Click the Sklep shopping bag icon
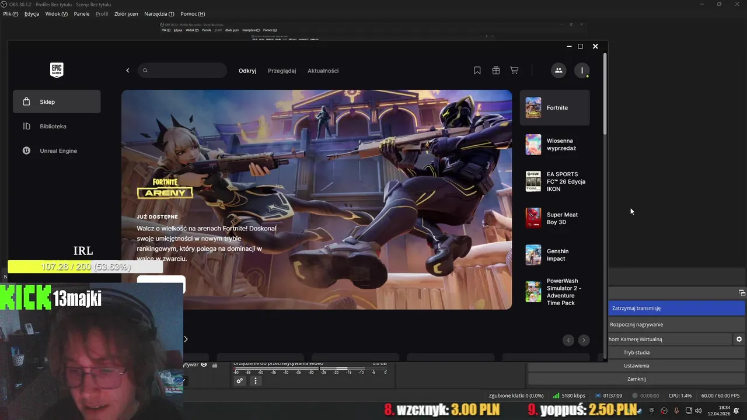This screenshot has width=747, height=420. coord(26,101)
